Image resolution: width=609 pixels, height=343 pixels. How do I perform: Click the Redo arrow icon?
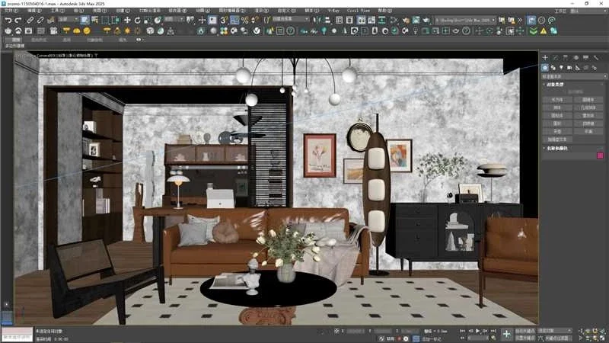18,20
